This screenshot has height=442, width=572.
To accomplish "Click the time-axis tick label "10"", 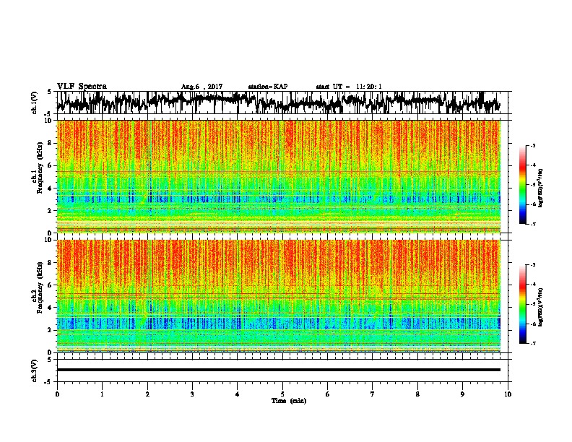I will pyautogui.click(x=508, y=394).
